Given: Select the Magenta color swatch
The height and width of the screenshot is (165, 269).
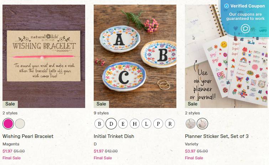Looking at the screenshot, I should click(8, 124).
